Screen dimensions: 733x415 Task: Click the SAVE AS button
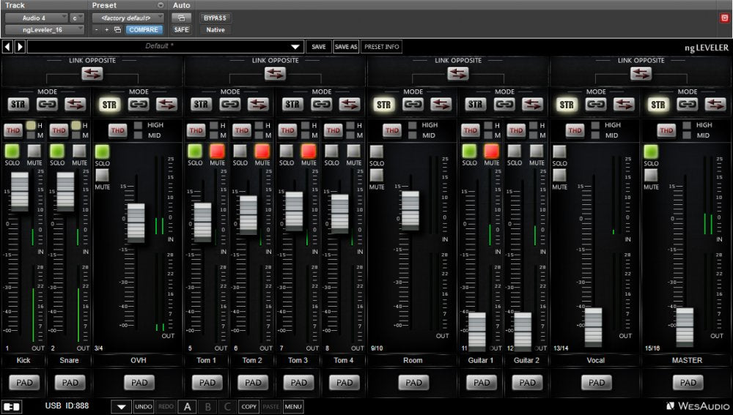(x=346, y=47)
